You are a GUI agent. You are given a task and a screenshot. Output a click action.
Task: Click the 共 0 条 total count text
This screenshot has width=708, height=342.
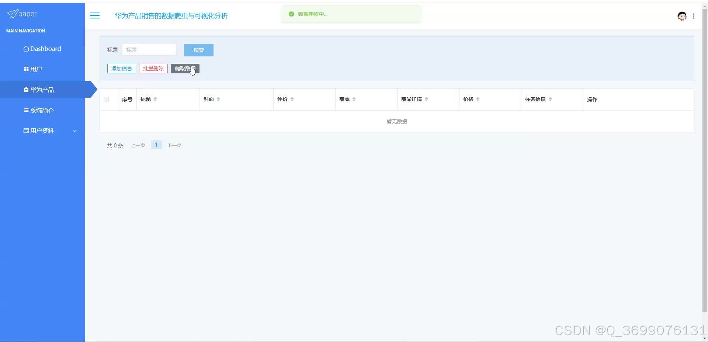[115, 146]
